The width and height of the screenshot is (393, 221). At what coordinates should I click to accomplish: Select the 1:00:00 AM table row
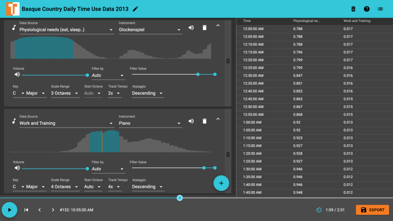click(x=315, y=122)
